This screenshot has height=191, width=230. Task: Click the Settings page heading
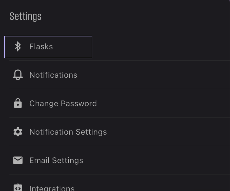(x=25, y=16)
